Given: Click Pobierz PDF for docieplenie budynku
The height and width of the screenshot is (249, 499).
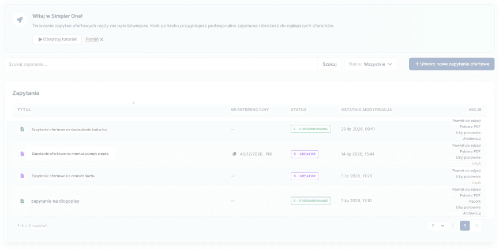Looking at the screenshot, I should (470, 127).
